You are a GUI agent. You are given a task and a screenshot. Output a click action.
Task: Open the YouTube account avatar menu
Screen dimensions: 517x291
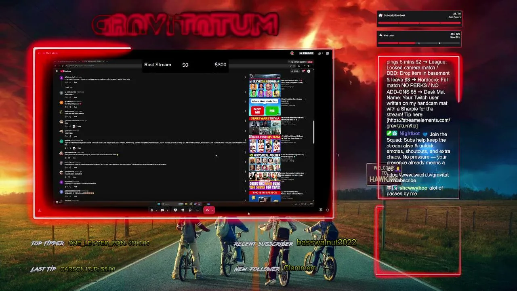(309, 71)
